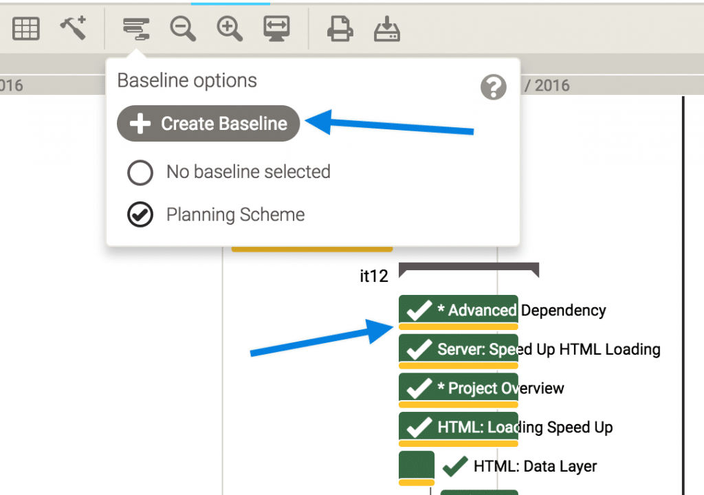This screenshot has height=495, width=704.
Task: Print the chart using printer icon
Action: [x=340, y=28]
